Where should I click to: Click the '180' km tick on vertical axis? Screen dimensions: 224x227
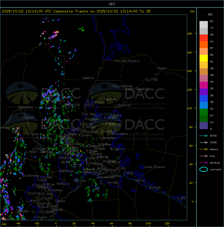pos(190,34)
